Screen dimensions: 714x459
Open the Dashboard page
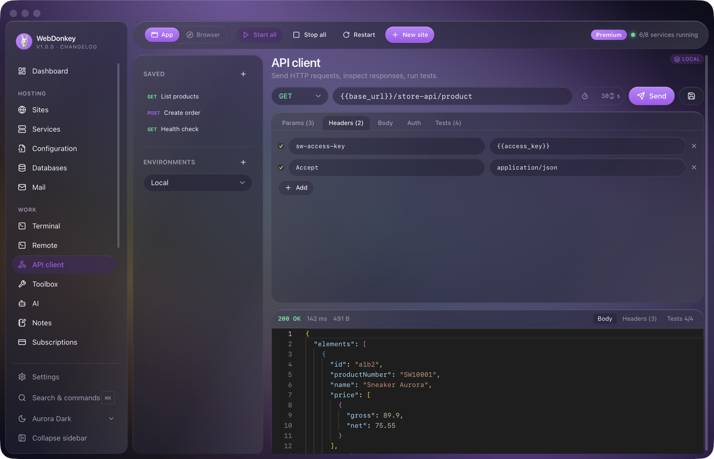tap(64, 71)
